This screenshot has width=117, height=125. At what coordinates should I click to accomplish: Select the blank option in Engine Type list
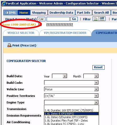point(71,107)
